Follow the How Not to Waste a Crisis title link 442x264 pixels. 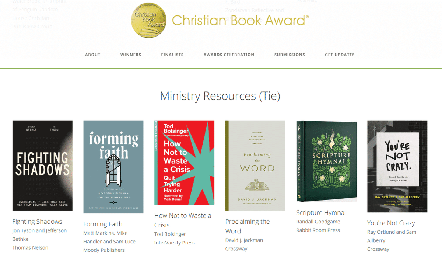point(183,220)
